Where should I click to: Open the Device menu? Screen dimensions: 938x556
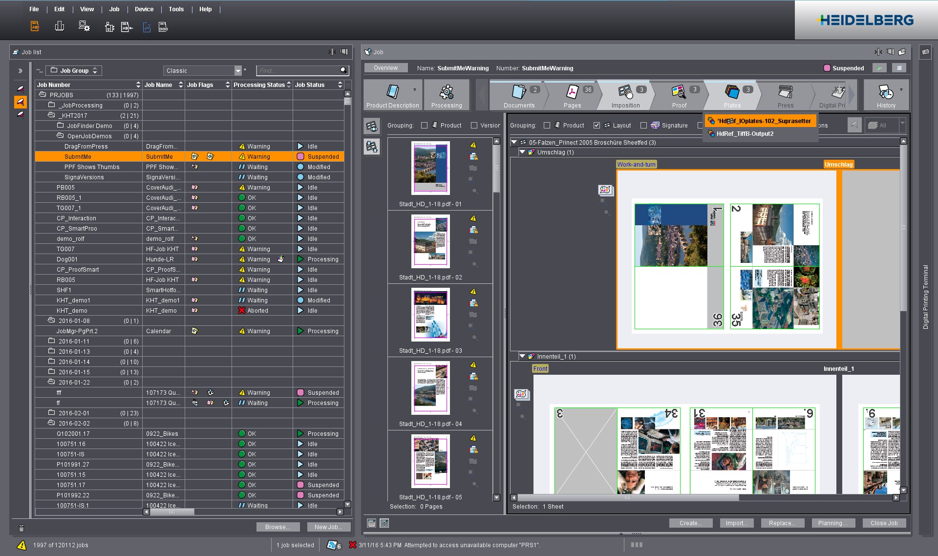click(144, 9)
